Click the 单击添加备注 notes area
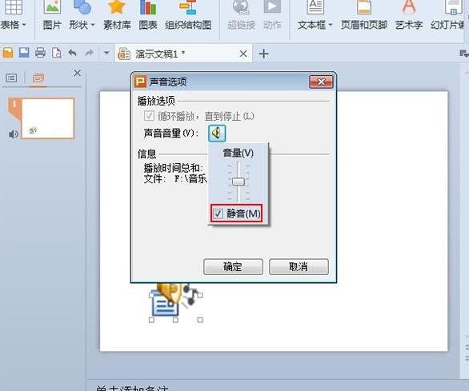This screenshot has width=469, height=391. click(x=131, y=388)
